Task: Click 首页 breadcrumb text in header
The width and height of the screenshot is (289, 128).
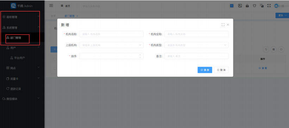Action: click(68, 6)
